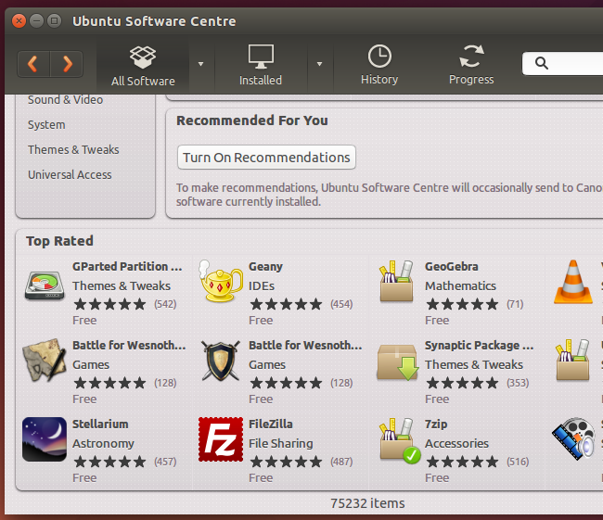
Task: Open the Top Rated heading link
Action: coord(59,241)
